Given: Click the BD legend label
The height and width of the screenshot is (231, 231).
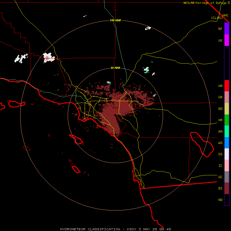Looking at the screenshot, I should tap(220, 109).
